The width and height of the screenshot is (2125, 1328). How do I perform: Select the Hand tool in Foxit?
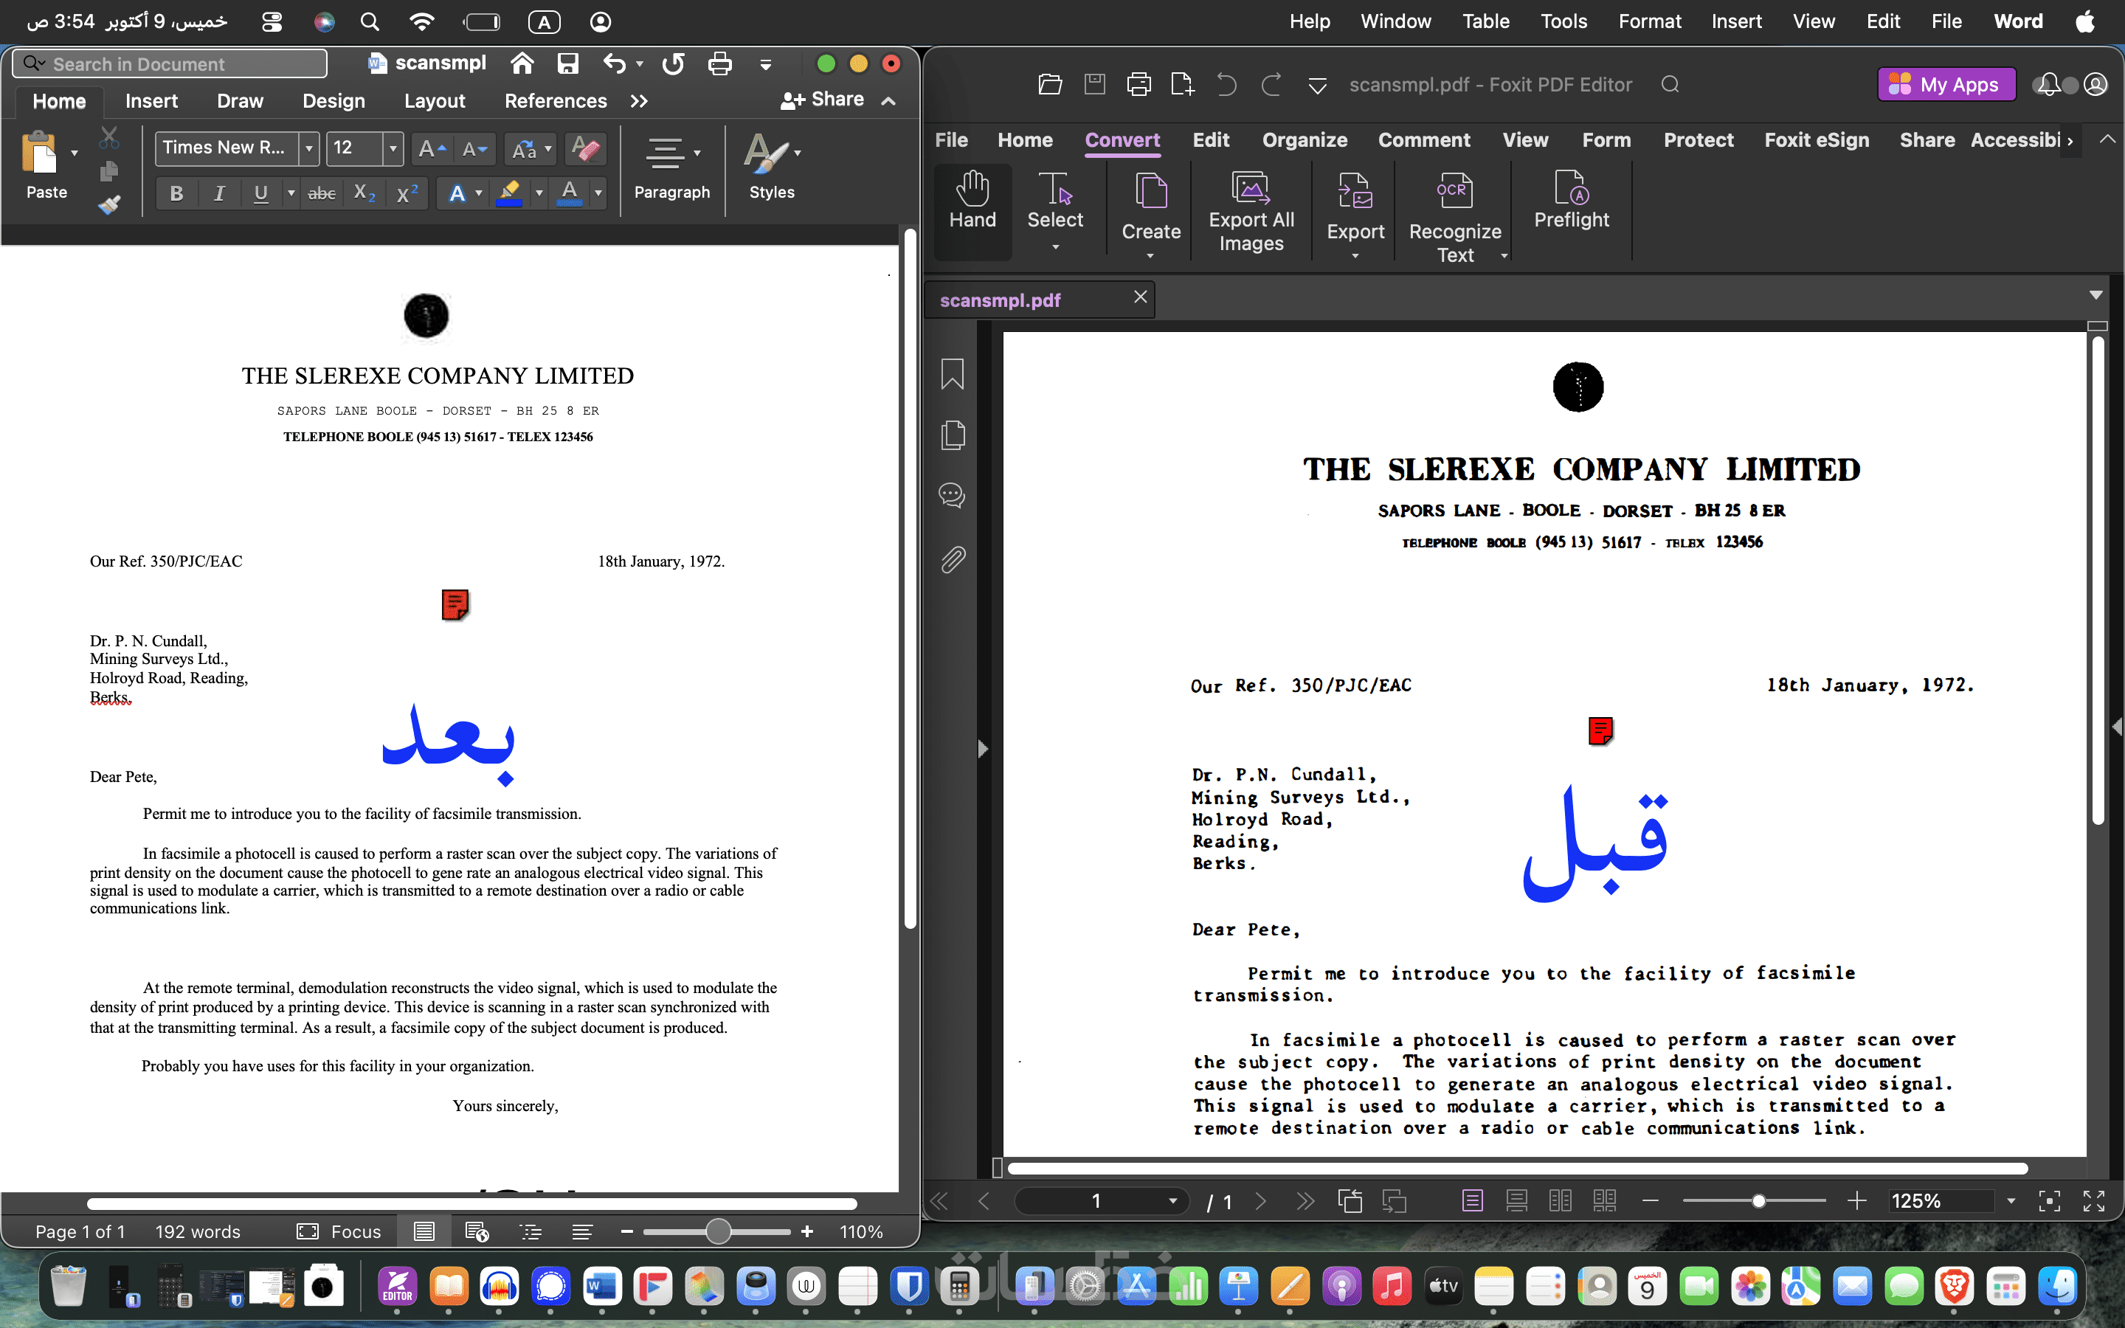[x=972, y=202]
